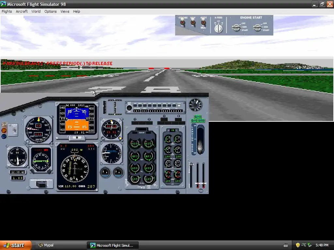Click the vertical speed indicator gauge
The height and width of the screenshot is (250, 334).
tap(111, 154)
